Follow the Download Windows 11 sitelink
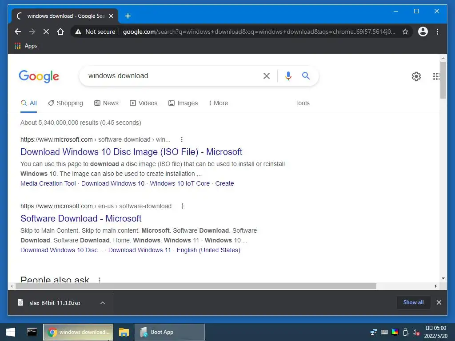This screenshot has height=341, width=455. pos(140,250)
